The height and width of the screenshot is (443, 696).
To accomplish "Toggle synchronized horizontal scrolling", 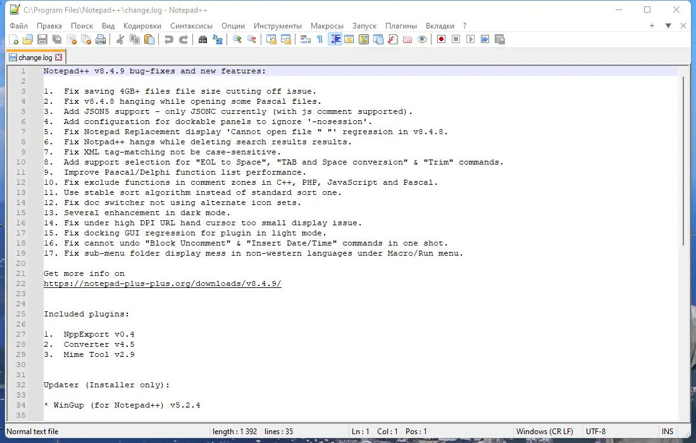I will tap(286, 39).
